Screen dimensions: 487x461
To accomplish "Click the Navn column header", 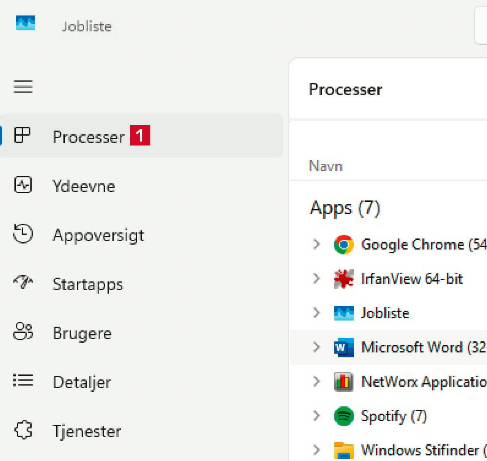I will click(326, 166).
